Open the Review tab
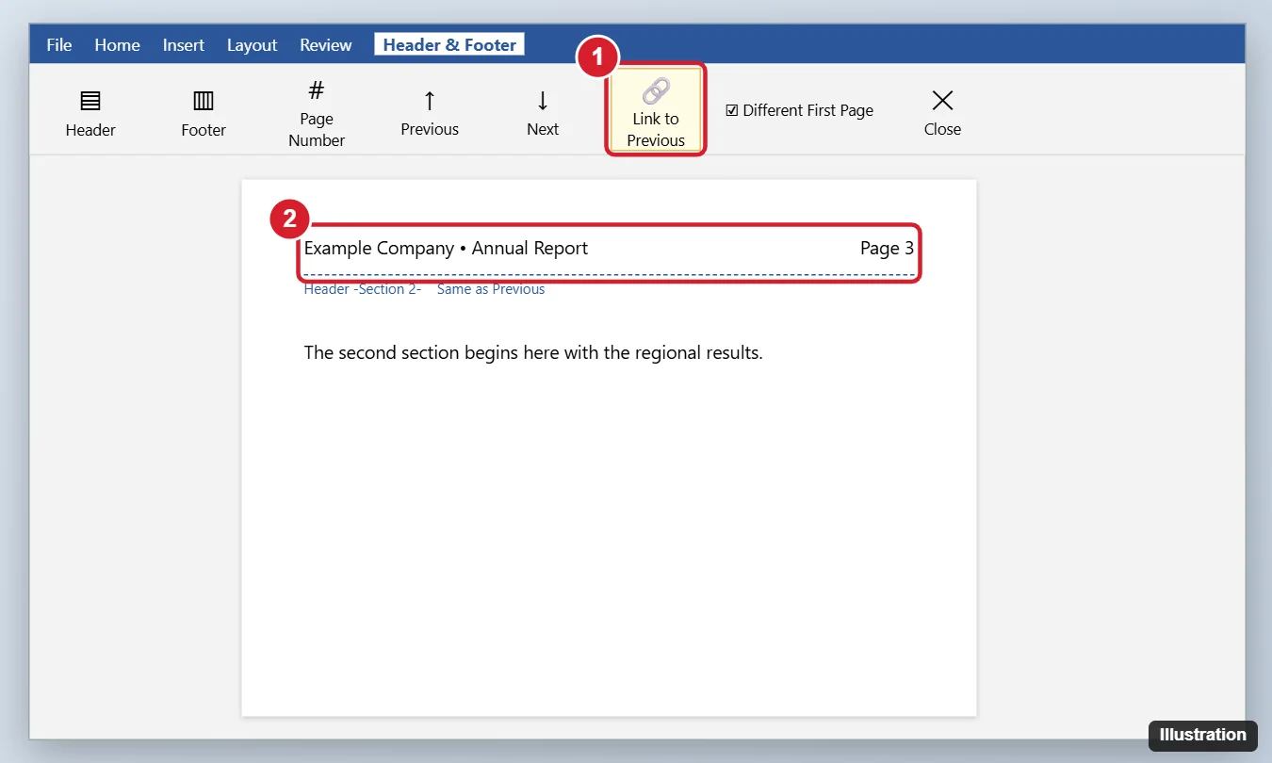Screen dimensions: 1272x763 click(326, 45)
